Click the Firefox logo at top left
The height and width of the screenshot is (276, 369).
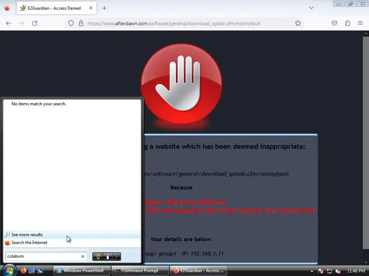(x=7, y=8)
